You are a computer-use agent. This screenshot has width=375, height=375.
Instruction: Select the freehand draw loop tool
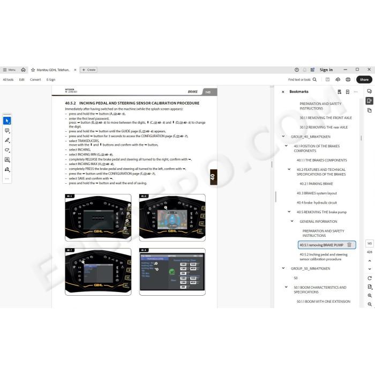[7, 150]
